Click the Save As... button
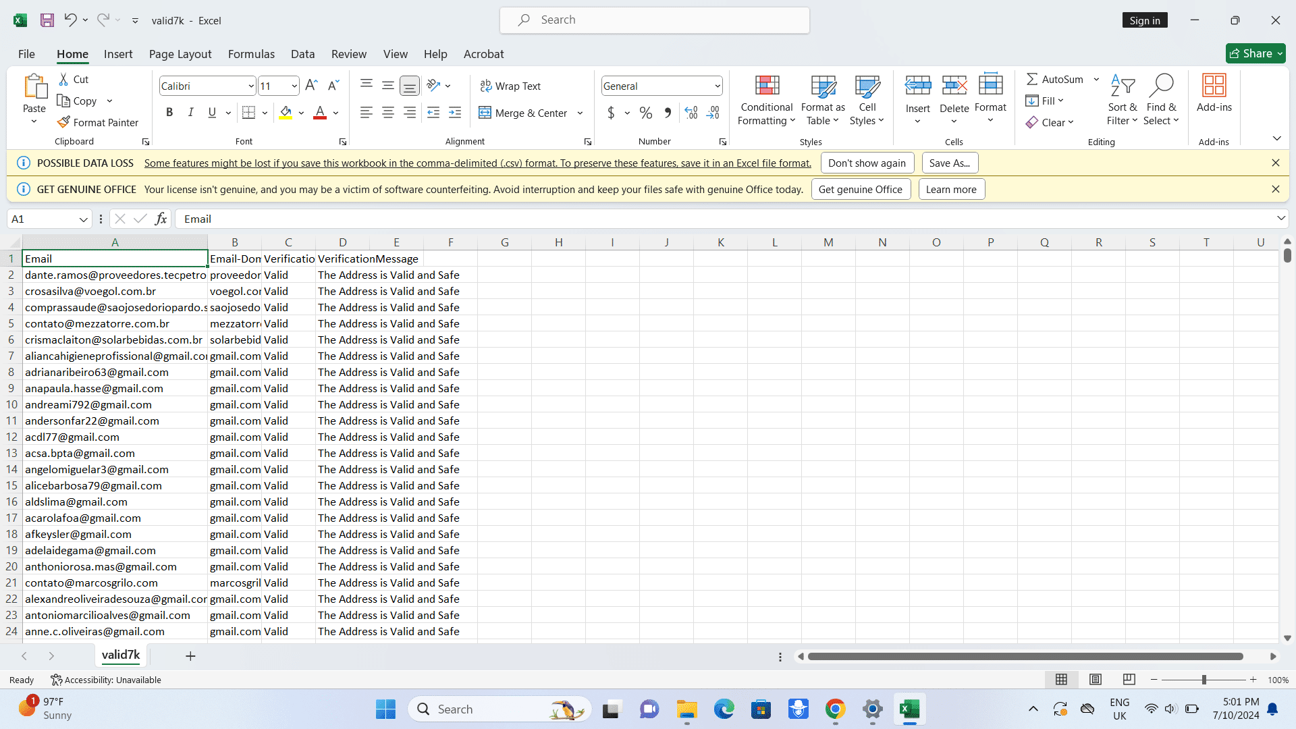The width and height of the screenshot is (1296, 729). pyautogui.click(x=950, y=163)
